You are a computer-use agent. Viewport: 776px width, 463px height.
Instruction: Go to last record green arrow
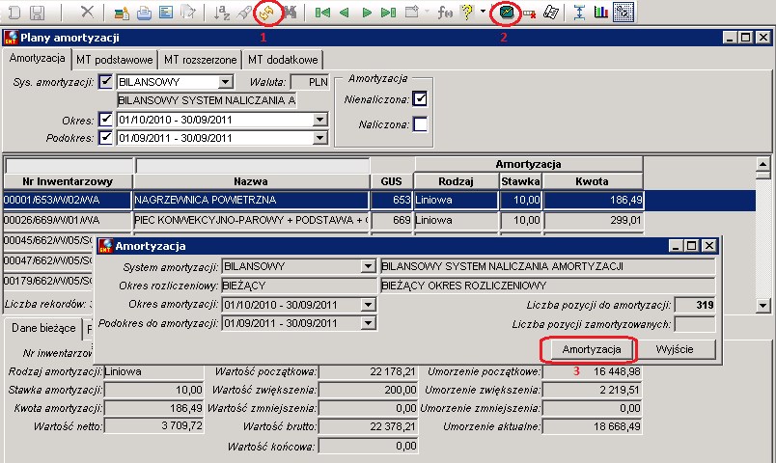click(x=389, y=13)
